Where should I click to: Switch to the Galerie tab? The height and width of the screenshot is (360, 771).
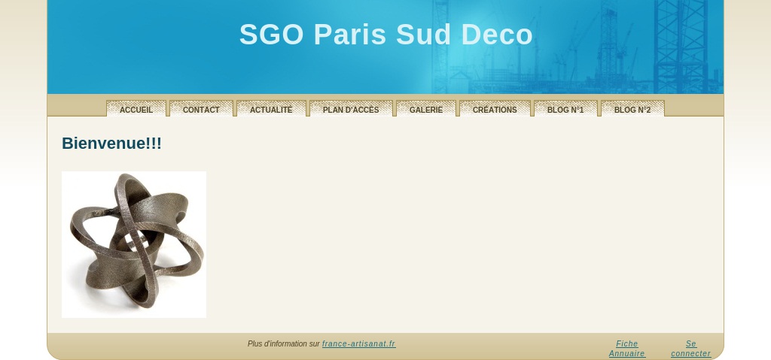[x=426, y=109]
